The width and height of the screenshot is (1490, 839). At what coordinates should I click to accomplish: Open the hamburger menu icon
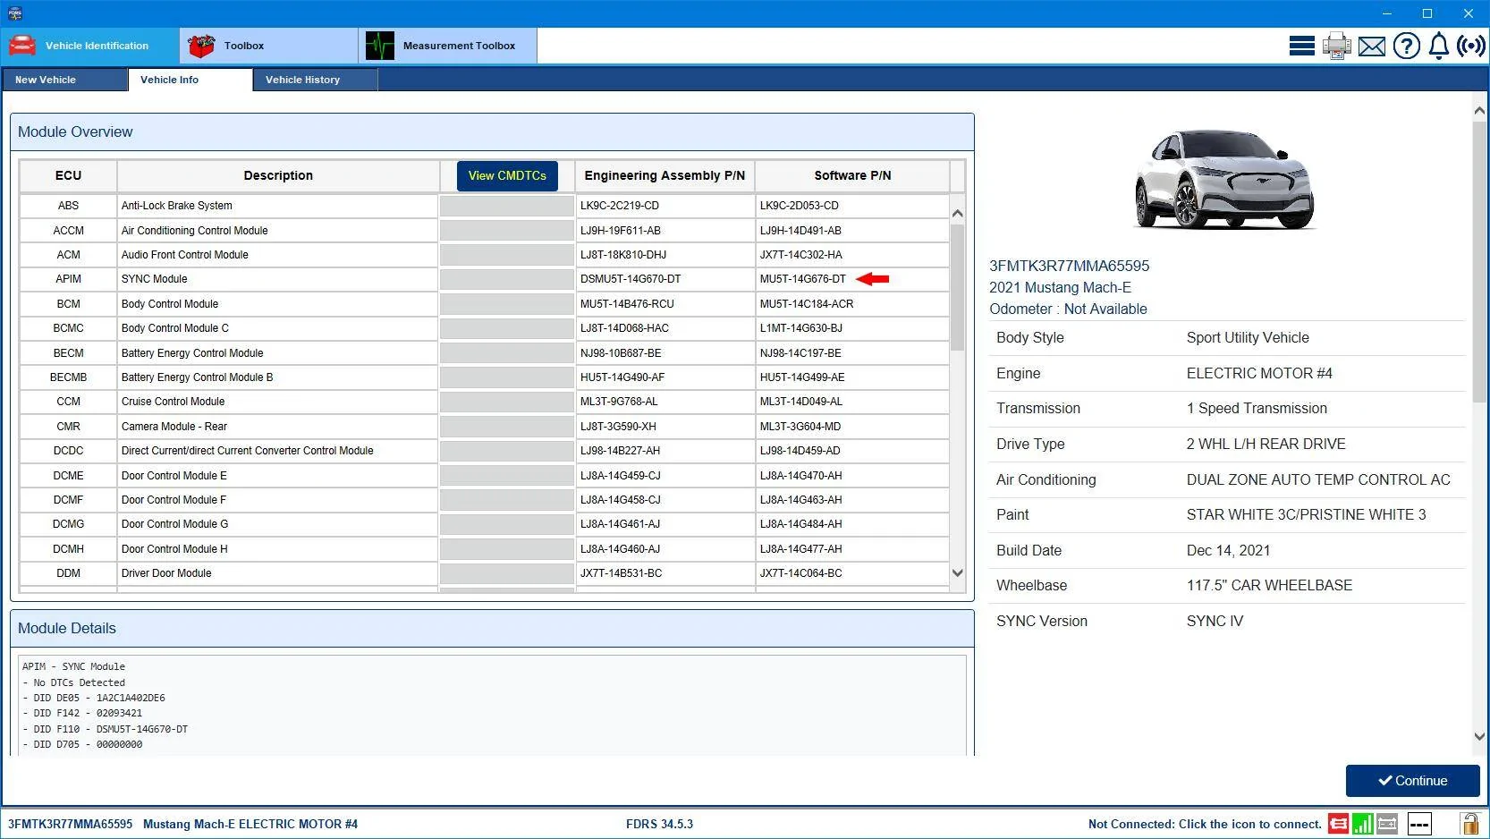coord(1301,46)
